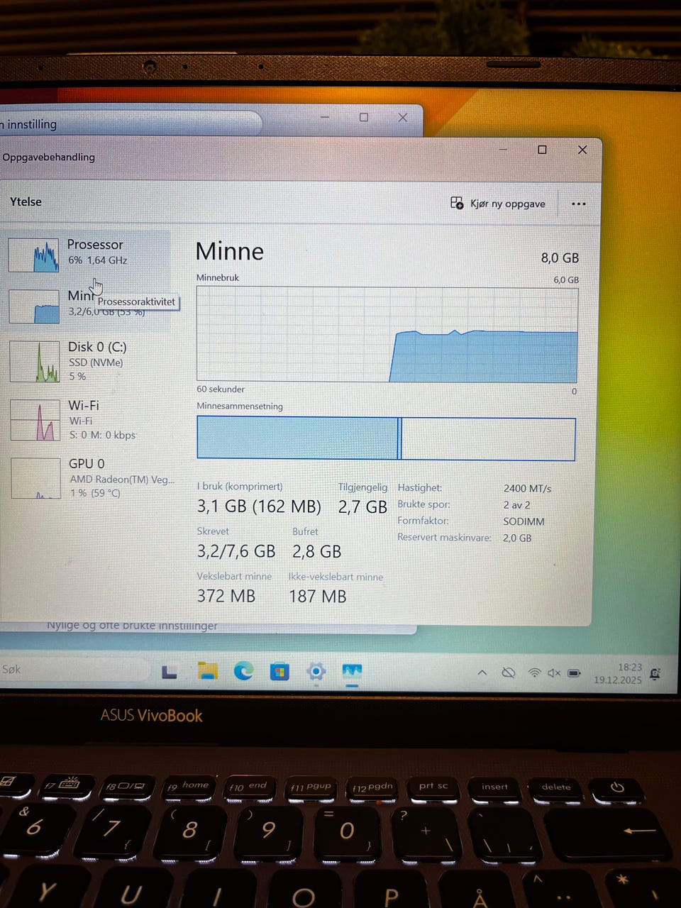The height and width of the screenshot is (908, 681).
Task: Maximize the Oppgavebehandling window
Action: 542,150
